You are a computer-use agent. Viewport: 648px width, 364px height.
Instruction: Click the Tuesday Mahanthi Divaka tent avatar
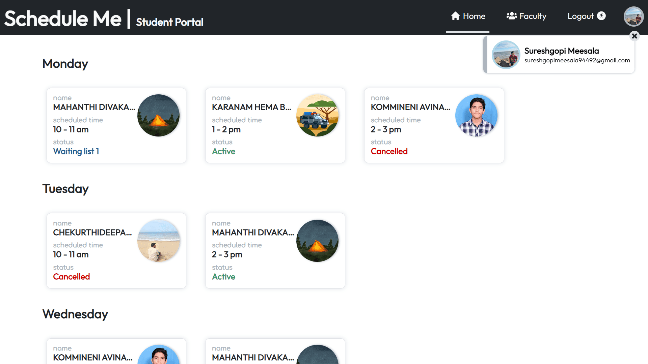click(317, 241)
